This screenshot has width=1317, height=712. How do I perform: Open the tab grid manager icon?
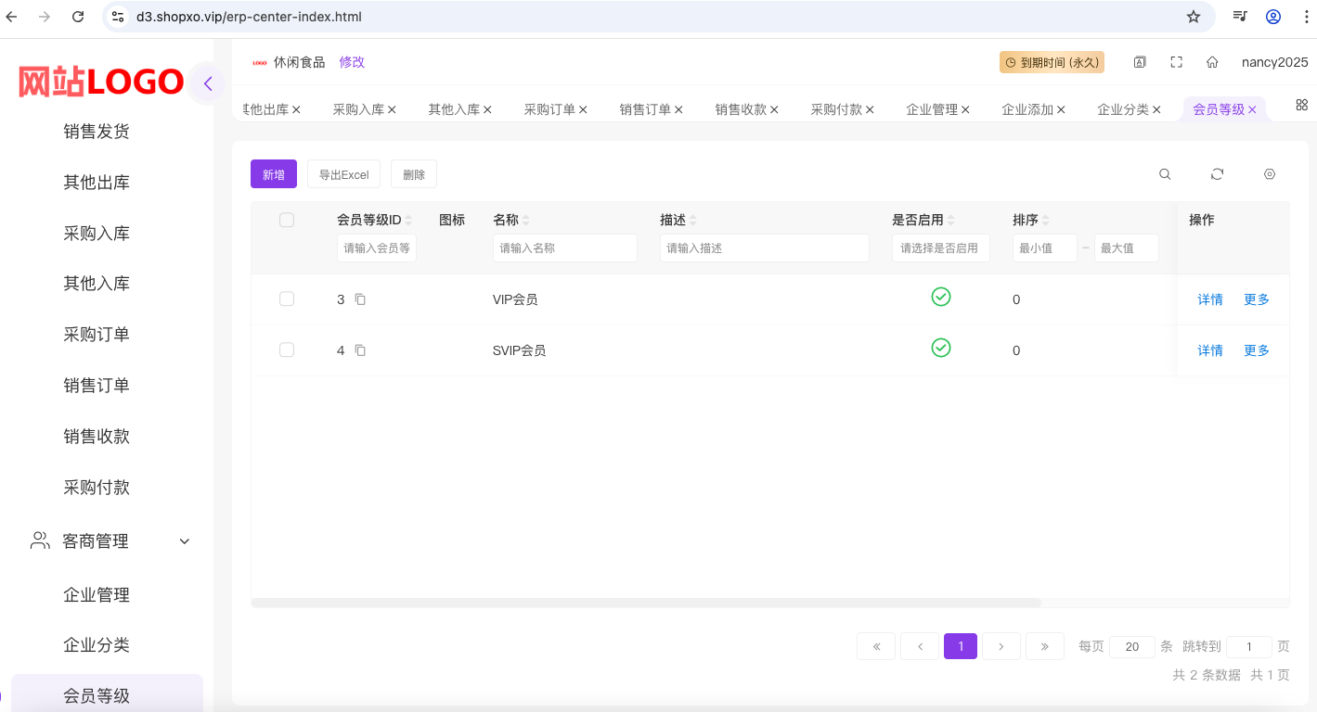[x=1302, y=105]
